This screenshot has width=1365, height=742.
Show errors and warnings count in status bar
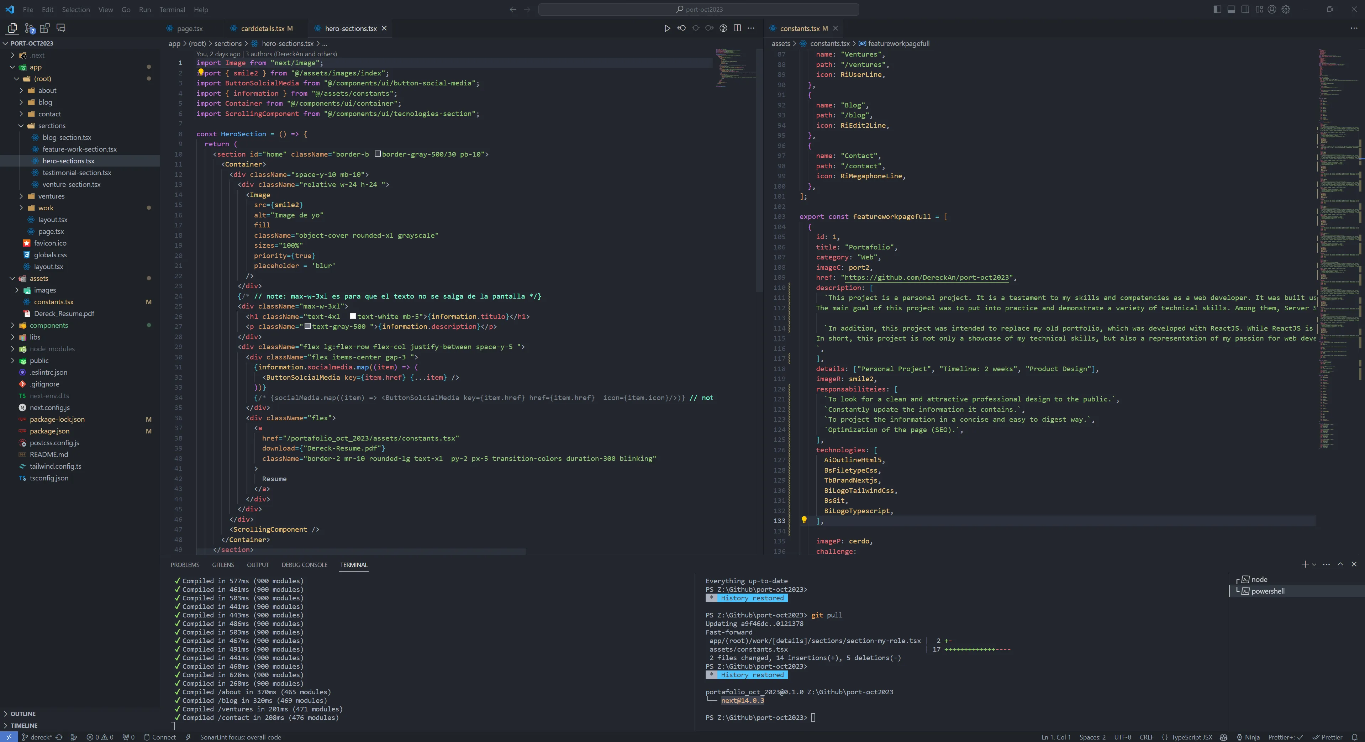coord(100,737)
